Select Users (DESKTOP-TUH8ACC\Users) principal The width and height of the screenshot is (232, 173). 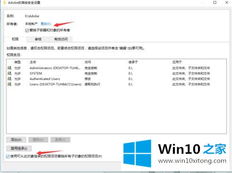[x=55, y=84]
